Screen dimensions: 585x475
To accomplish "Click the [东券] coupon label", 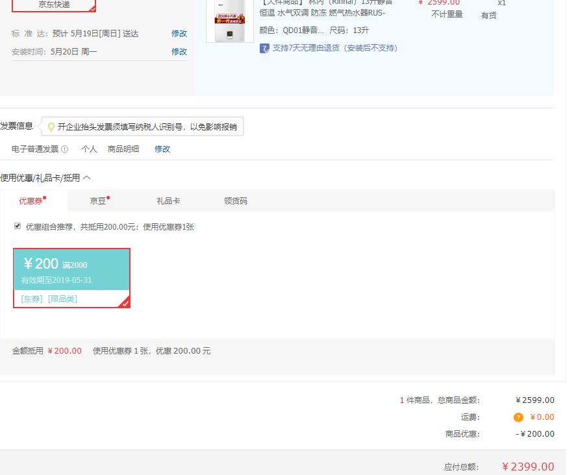I will click(32, 299).
